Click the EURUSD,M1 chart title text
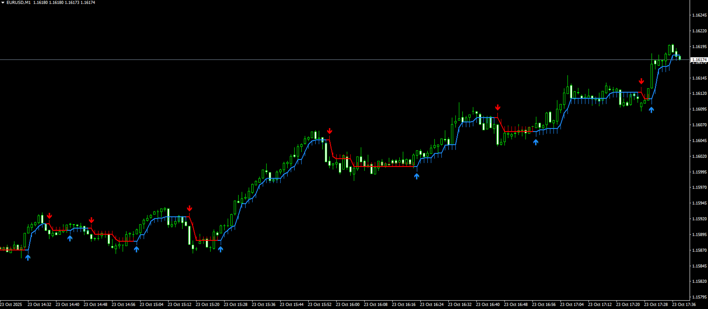The height and width of the screenshot is (309, 708). [18, 3]
